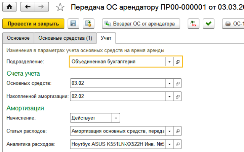Navigate forward with the right arrow
244x152 pixels.
point(42,7)
